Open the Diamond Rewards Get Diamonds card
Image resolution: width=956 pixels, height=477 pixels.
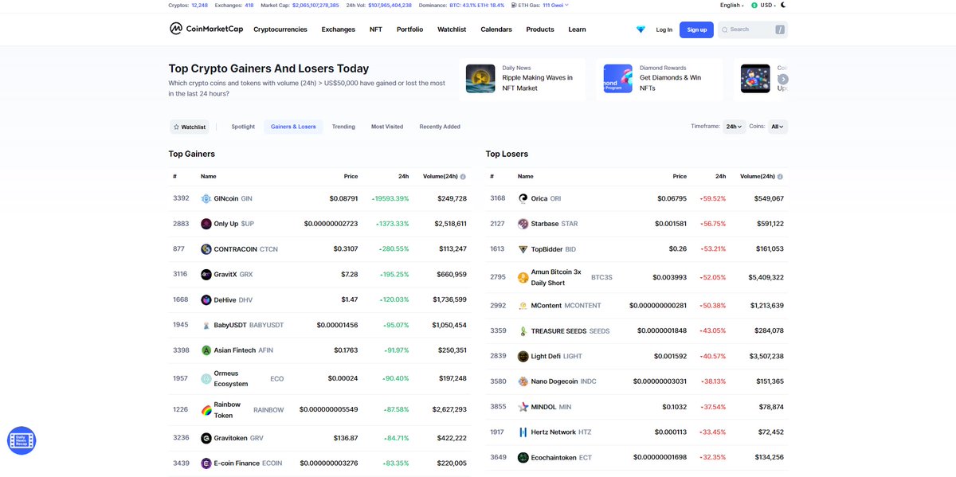click(x=659, y=79)
